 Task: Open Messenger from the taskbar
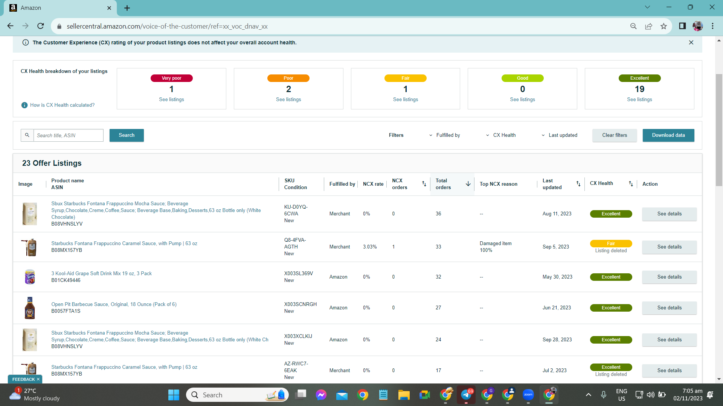321,395
